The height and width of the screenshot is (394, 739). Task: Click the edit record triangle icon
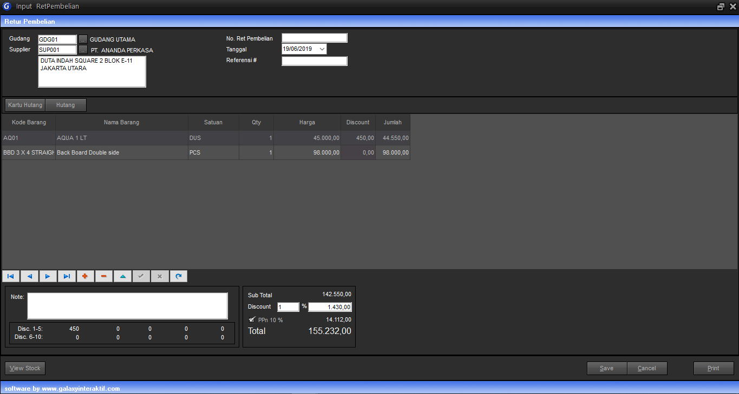[122, 276]
